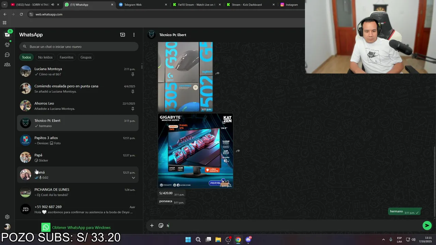Open the Logitech mouse image thumbnail
Screen dimensions: 436x245
(x=185, y=77)
